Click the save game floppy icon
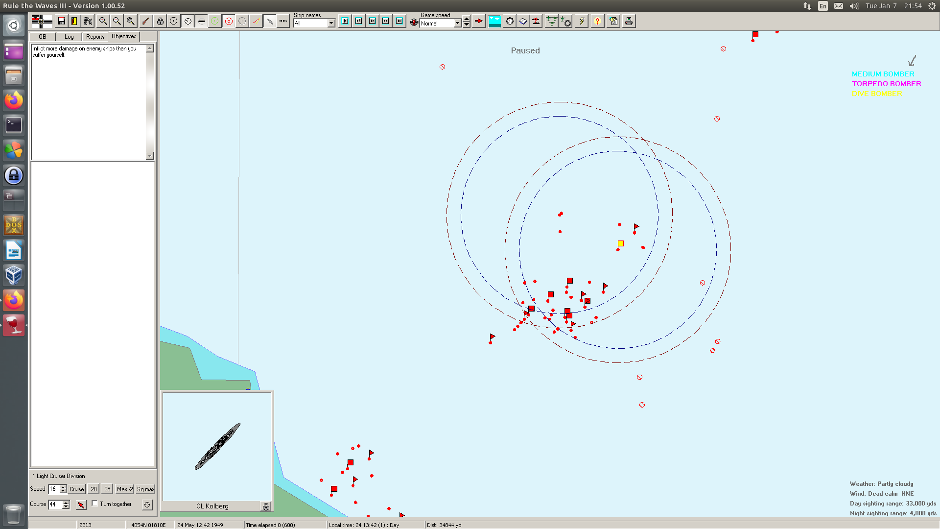The width and height of the screenshot is (940, 529). pos(61,21)
